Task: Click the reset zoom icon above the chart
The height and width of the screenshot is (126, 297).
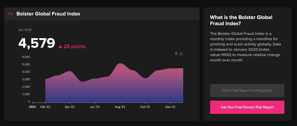Action: pos(181,54)
